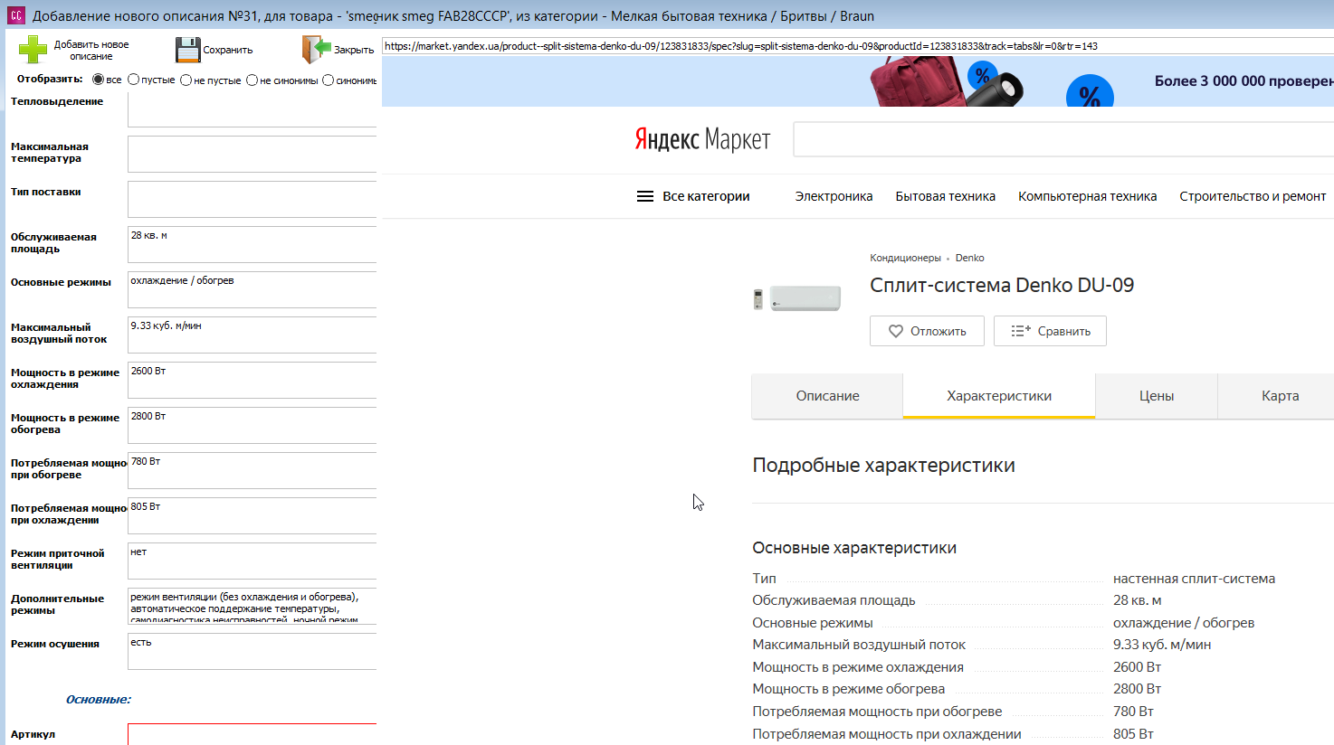
Task: Open the hamburger menu for all categories
Action: click(645, 196)
